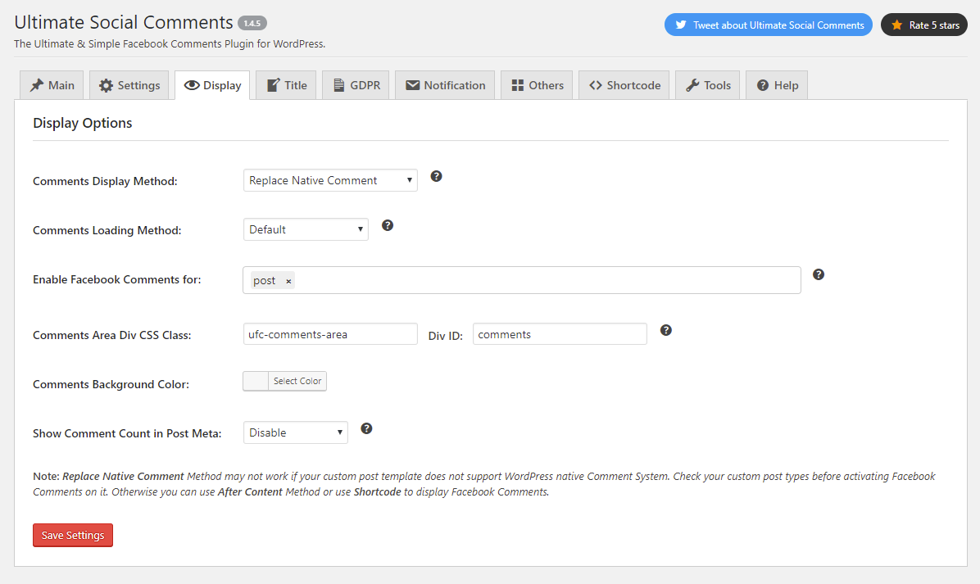Switch to the Shortcode tab

[x=624, y=85]
